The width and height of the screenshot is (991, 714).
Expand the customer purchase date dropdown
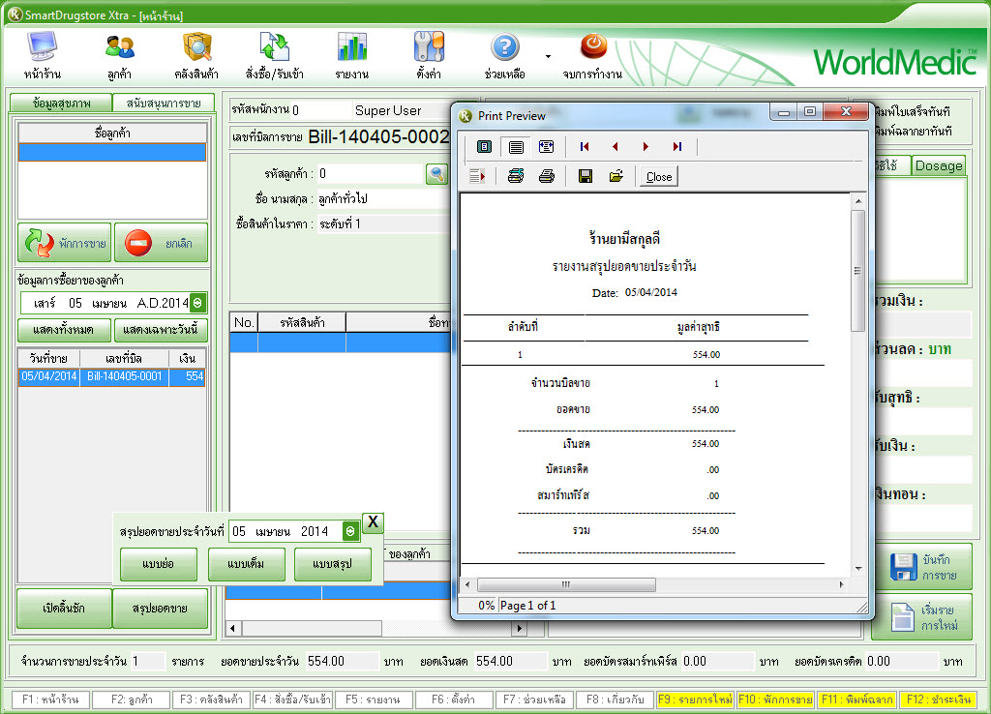[x=197, y=303]
